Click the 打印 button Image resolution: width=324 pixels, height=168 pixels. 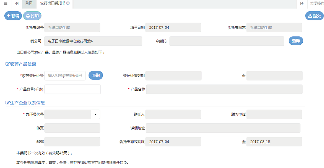click(32, 16)
